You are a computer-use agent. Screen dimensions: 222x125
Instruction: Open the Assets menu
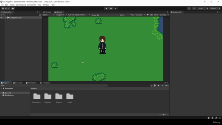pos(12,5)
